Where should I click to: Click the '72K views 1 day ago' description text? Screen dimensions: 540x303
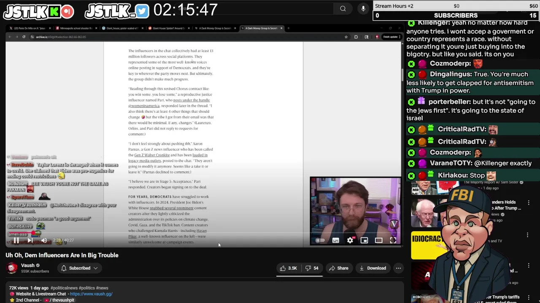click(29, 288)
